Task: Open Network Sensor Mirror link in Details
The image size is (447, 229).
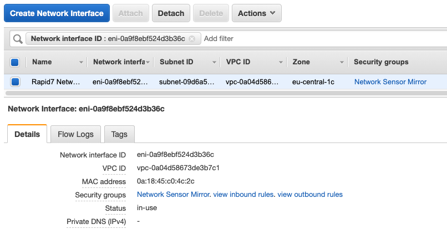Action: (x=173, y=195)
